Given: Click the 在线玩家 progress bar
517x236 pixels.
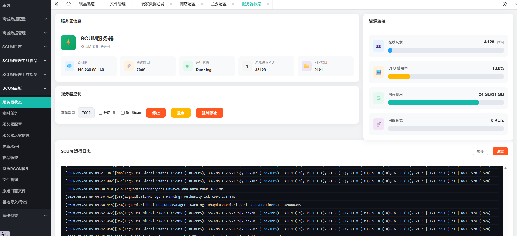Looking at the screenshot, I should pyautogui.click(x=446, y=50).
